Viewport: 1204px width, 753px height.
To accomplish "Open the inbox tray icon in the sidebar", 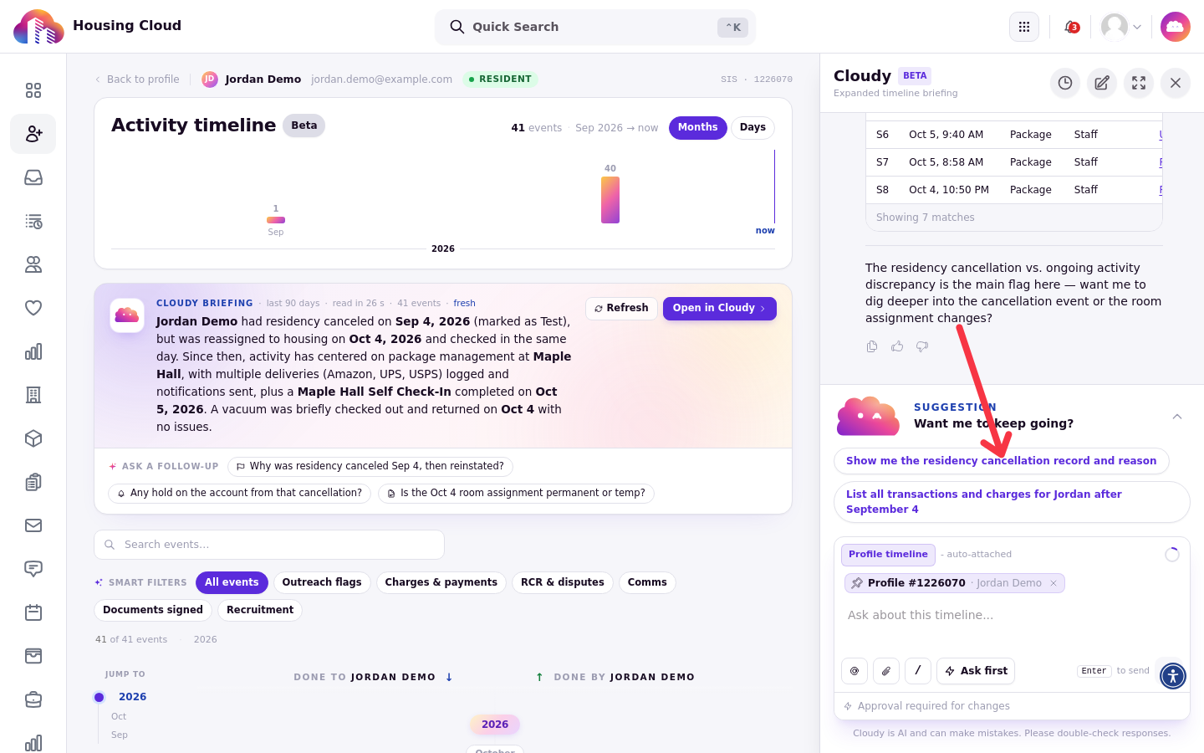I will (x=33, y=177).
